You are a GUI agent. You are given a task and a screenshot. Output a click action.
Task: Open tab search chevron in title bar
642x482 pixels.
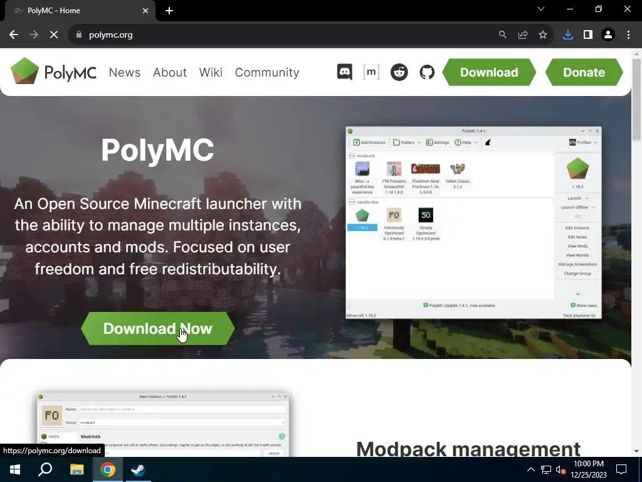click(541, 9)
